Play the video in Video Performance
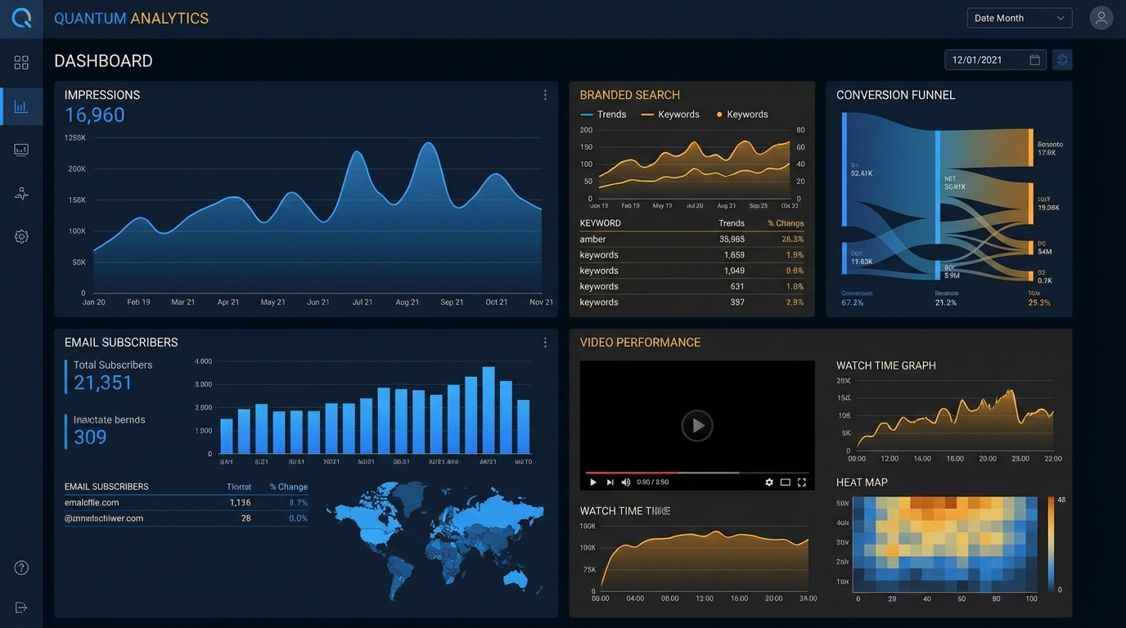The height and width of the screenshot is (628, 1126). [x=697, y=425]
